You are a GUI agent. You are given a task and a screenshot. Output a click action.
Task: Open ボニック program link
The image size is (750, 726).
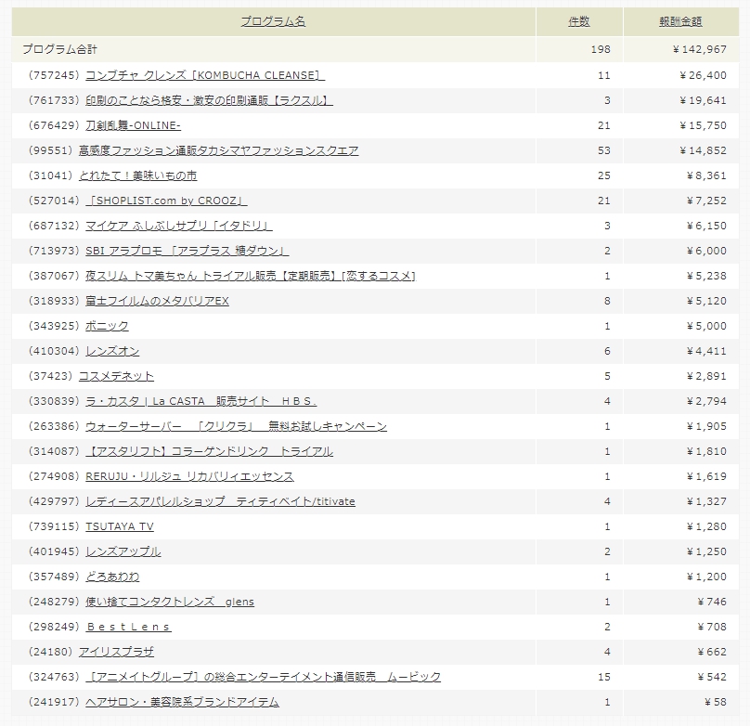pyautogui.click(x=107, y=326)
